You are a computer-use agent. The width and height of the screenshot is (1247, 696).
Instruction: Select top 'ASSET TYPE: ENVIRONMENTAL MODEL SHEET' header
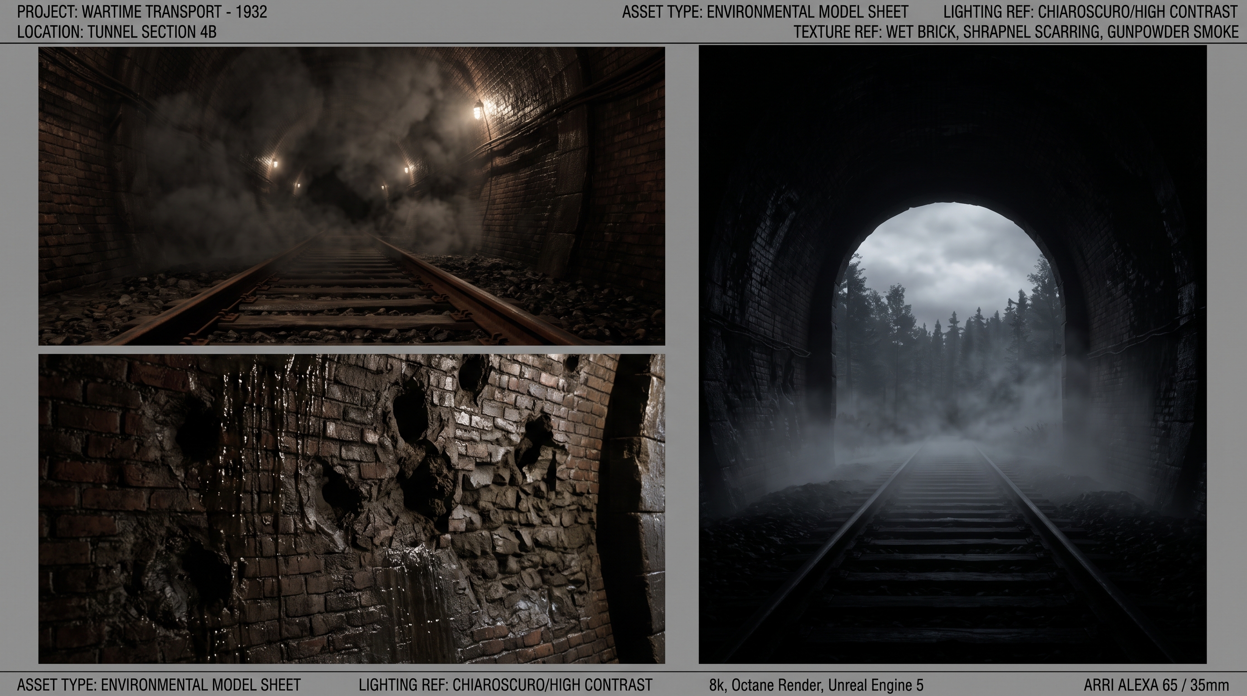(x=765, y=12)
